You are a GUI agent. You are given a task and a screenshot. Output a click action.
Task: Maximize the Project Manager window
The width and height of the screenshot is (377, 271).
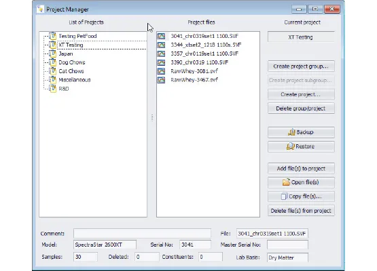coord(315,9)
